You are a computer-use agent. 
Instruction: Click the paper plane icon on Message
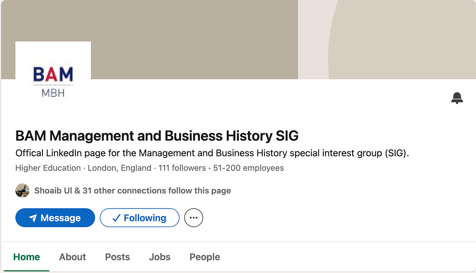tap(33, 218)
